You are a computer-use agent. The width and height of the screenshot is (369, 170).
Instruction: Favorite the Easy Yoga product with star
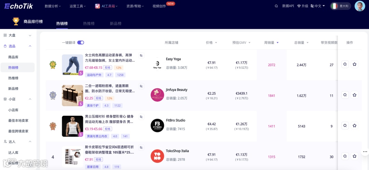click(354, 64)
